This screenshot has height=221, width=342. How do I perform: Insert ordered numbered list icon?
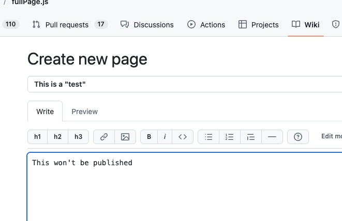pyautogui.click(x=229, y=137)
